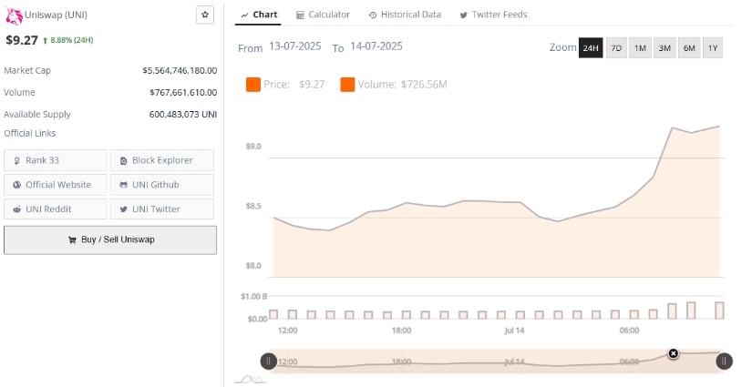Click the Twitter bird icon beside UNI Twitter
Screen dimensions: 752x387
(123, 209)
